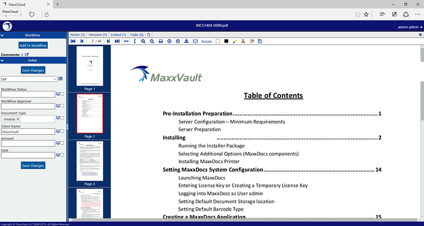The width and height of the screenshot is (424, 226).
Task: Download the document file
Action: 187,41
